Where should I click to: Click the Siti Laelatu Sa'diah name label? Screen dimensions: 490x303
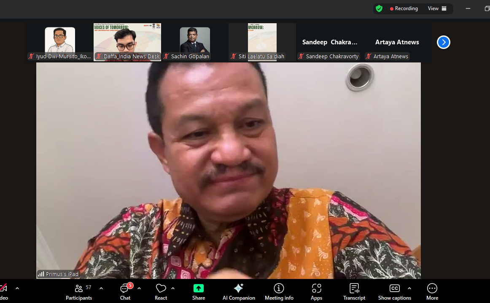pos(261,56)
